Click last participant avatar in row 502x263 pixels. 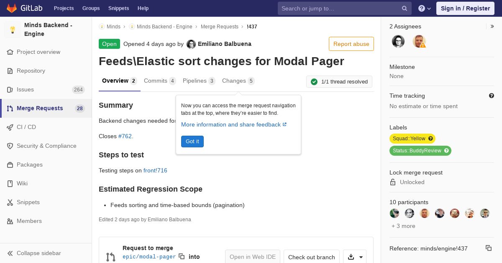click(485, 213)
